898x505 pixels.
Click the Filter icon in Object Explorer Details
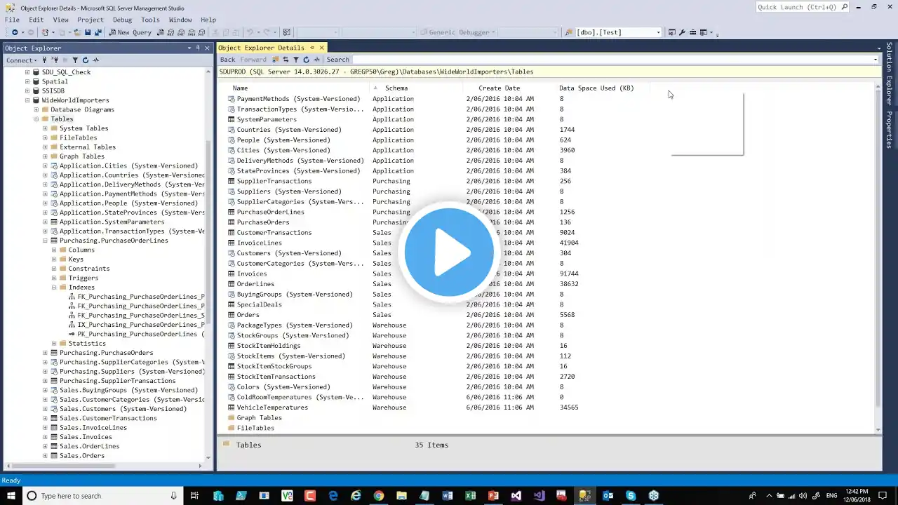tap(296, 60)
